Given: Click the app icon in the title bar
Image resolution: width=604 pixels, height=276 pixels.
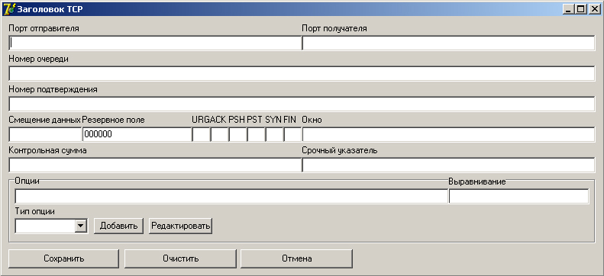Looking at the screenshot, I should click(9, 9).
